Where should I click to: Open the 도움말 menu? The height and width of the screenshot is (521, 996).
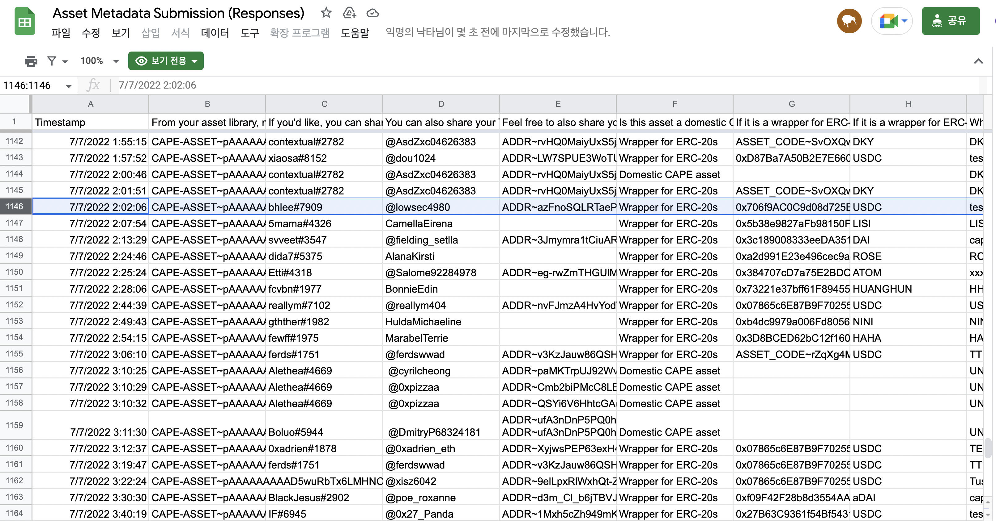click(355, 33)
